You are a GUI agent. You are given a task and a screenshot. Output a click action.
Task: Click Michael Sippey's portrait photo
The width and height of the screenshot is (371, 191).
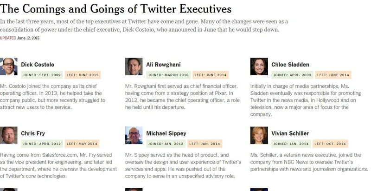134,135
